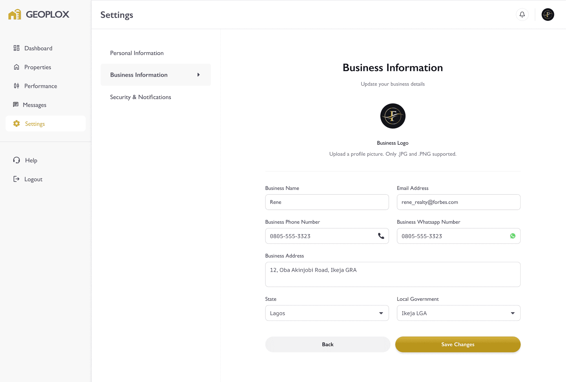The image size is (566, 382).
Task: Click the Logout exit icon
Action: (x=17, y=179)
